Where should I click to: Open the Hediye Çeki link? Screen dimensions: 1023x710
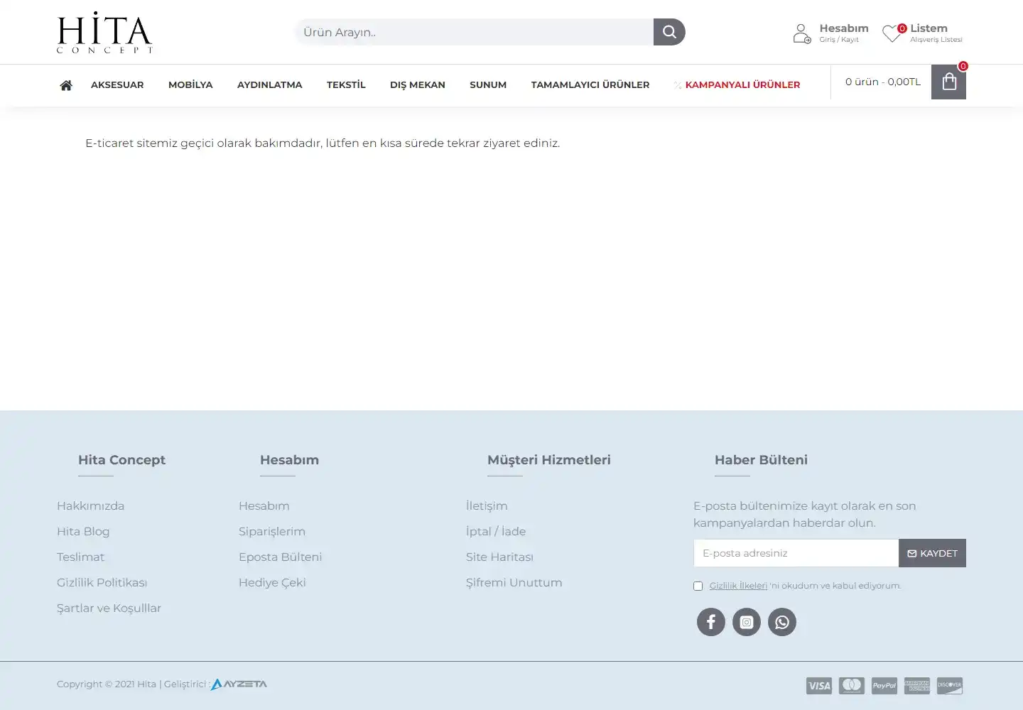coord(272,582)
